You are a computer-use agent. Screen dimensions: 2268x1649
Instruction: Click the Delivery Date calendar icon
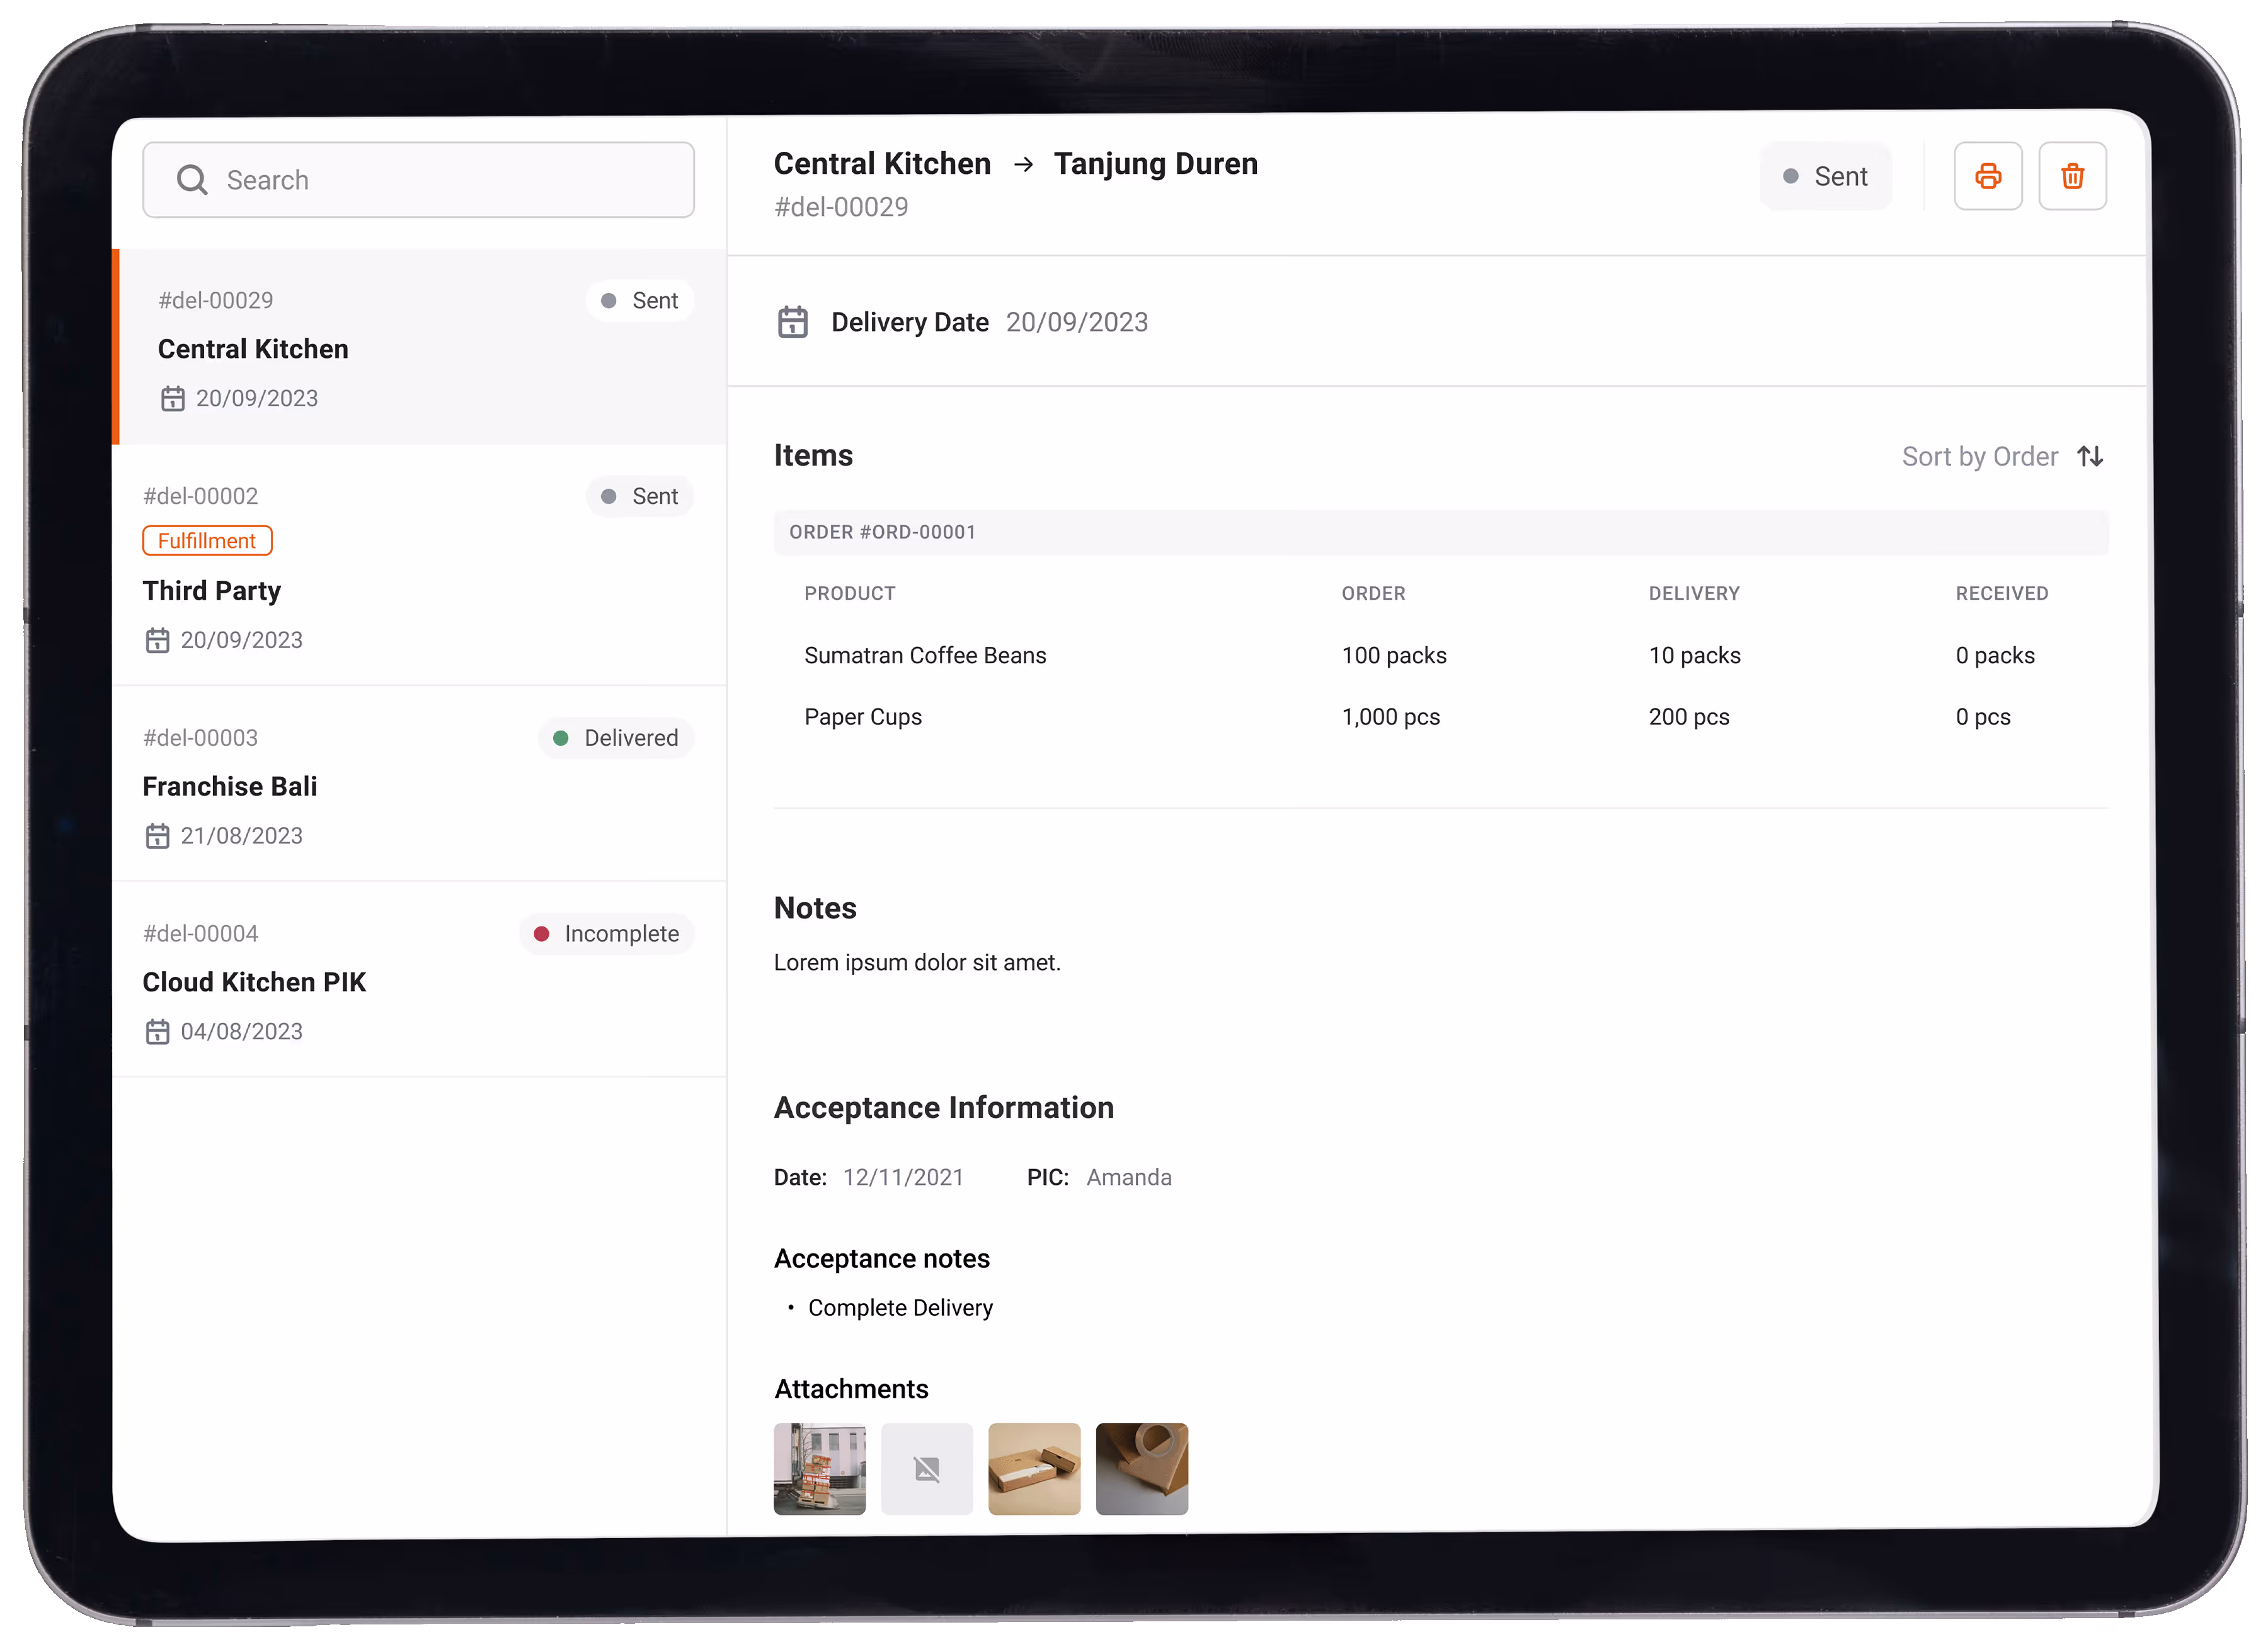[x=792, y=322]
